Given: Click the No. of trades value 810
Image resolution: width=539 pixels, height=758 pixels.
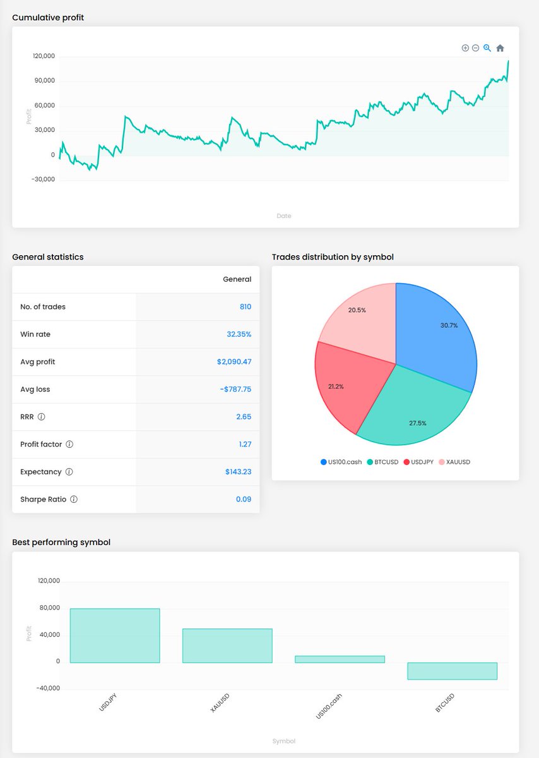Looking at the screenshot, I should (x=245, y=306).
